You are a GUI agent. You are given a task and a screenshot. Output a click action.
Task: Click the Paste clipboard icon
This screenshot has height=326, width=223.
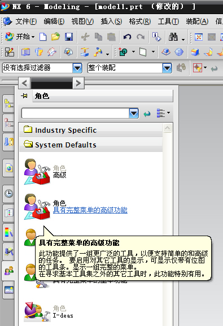tap(111, 37)
